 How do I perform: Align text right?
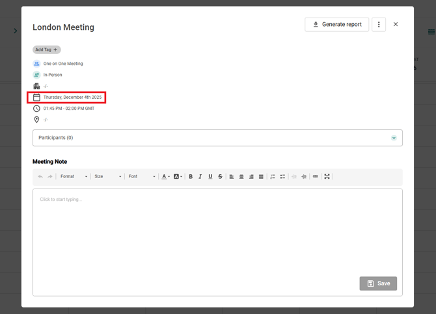click(x=251, y=176)
